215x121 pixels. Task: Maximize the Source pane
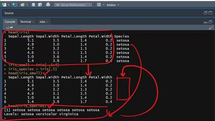pos(210,13)
